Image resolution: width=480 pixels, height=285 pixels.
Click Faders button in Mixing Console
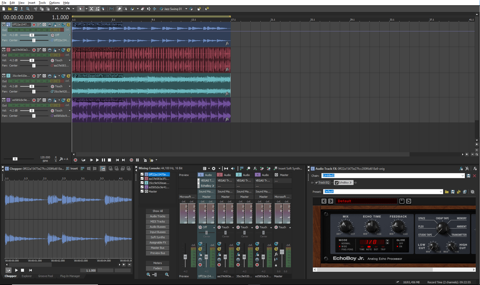click(158, 268)
